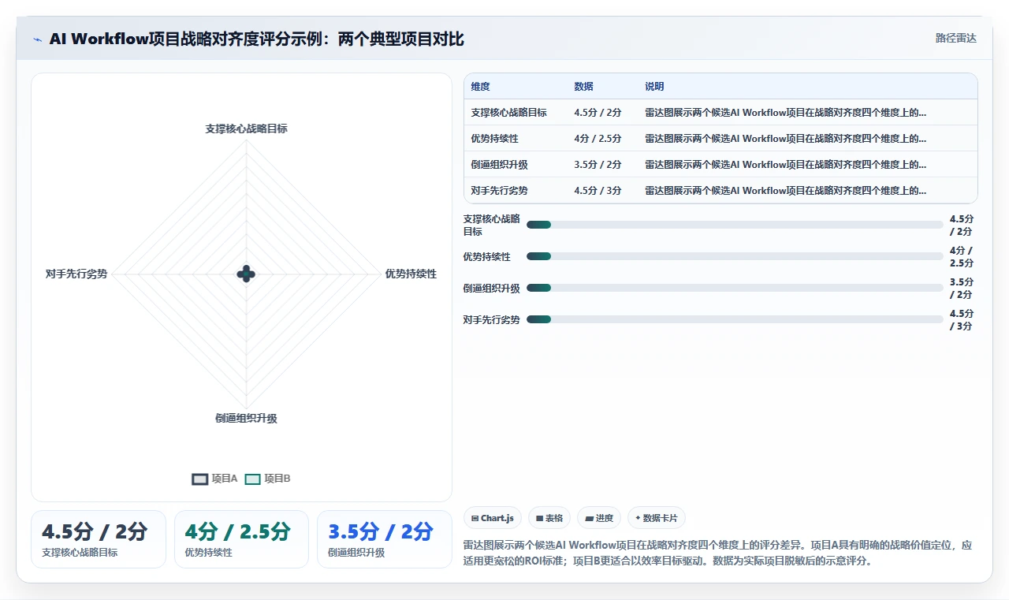
Task: Click the 优势持续性 radar axis label
Action: point(411,274)
